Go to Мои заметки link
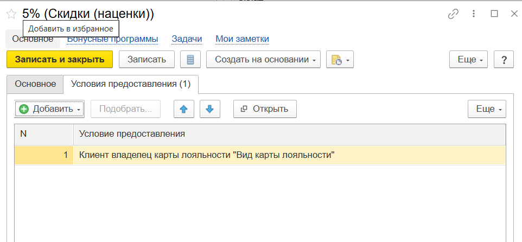 click(x=242, y=39)
